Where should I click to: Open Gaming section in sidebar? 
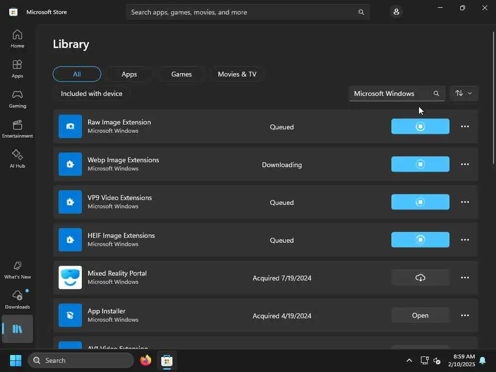[17, 99]
